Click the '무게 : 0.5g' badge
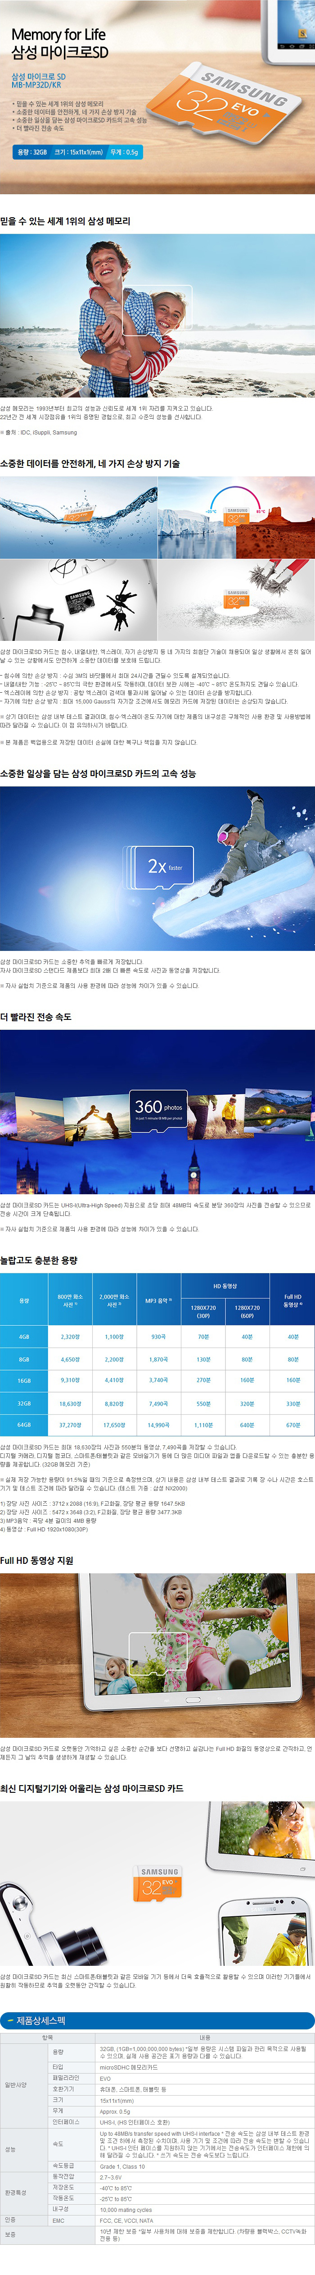This screenshot has width=315, height=2275. 124,153
